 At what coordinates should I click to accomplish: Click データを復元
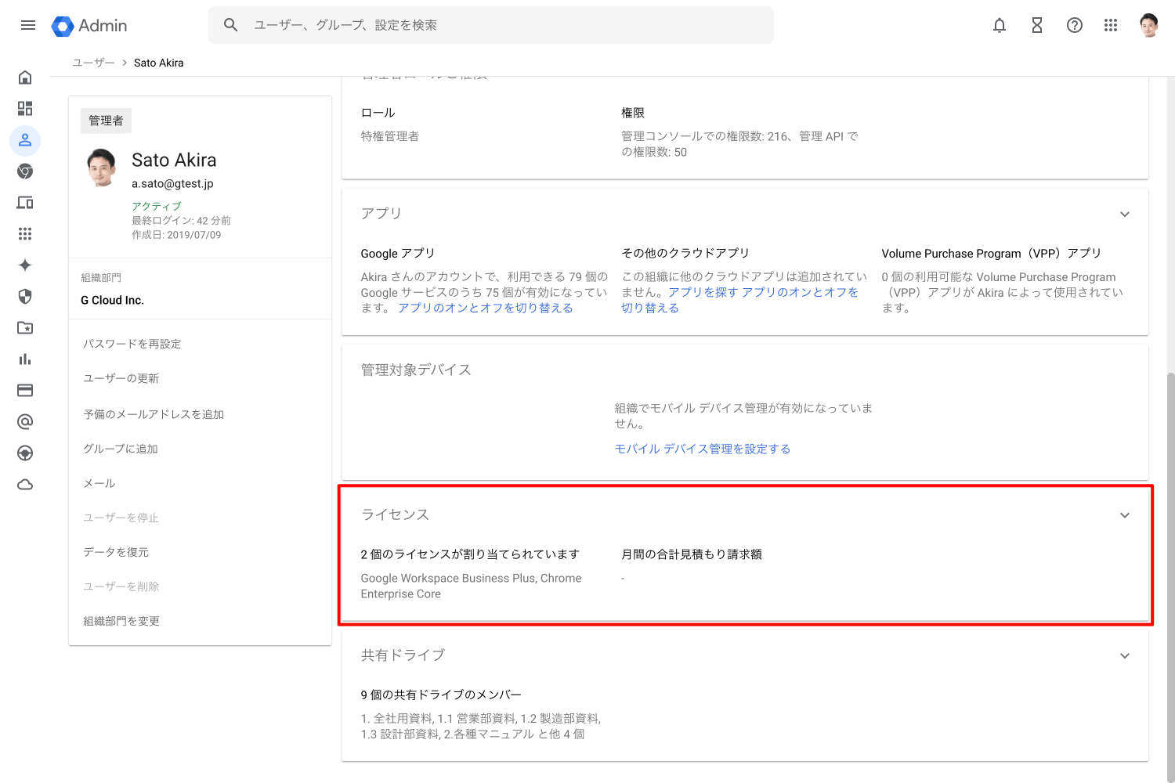[x=116, y=552]
